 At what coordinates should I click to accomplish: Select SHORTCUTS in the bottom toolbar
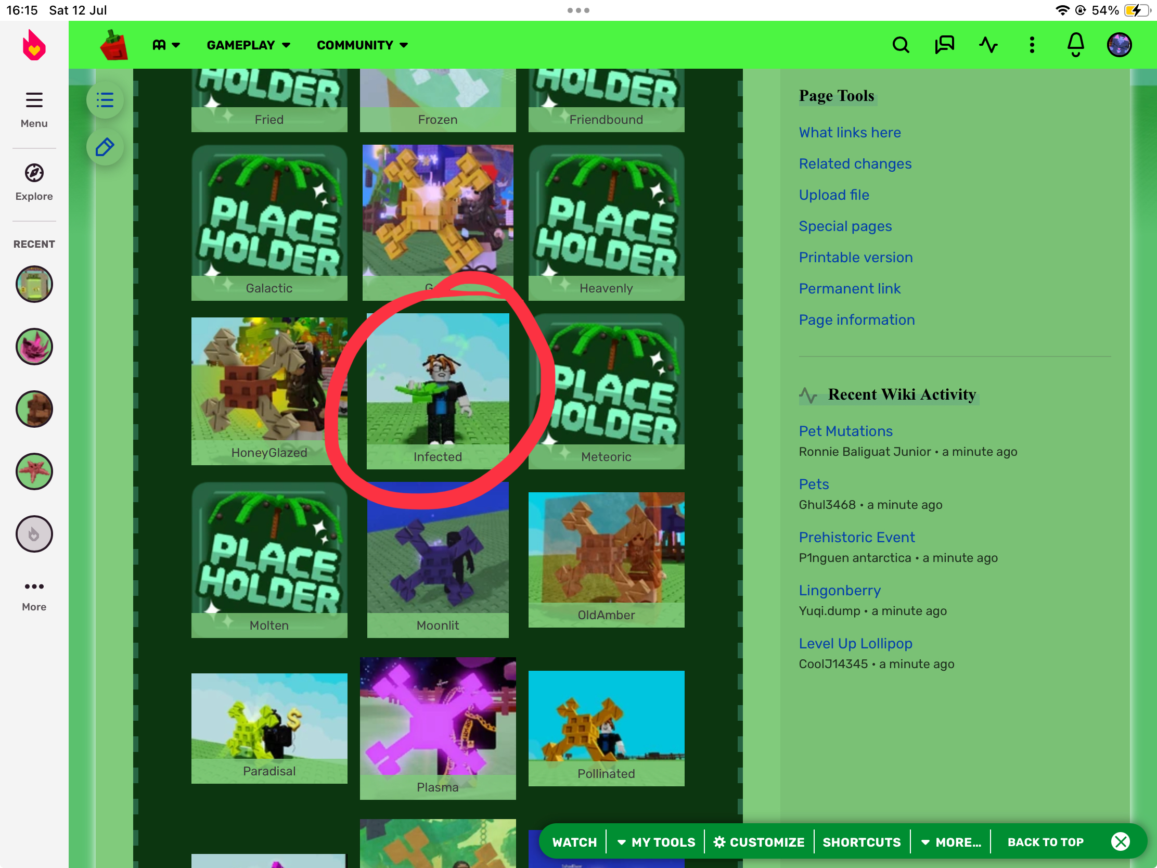862,842
